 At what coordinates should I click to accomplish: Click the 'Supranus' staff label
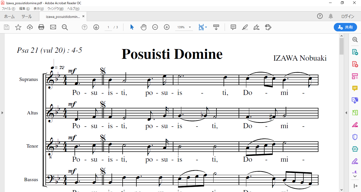click(x=29, y=79)
